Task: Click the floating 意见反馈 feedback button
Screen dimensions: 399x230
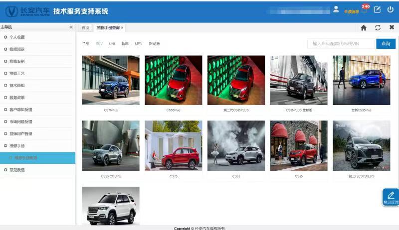Action: pyautogui.click(x=391, y=198)
